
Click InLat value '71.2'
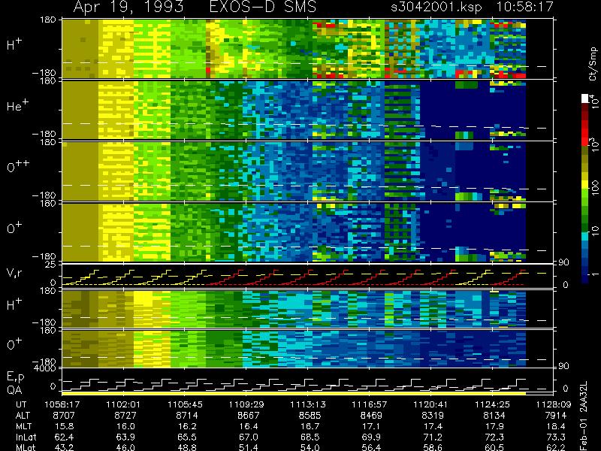[x=433, y=437]
